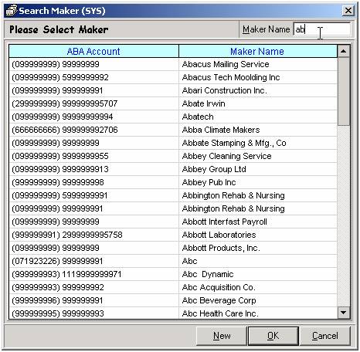
Task: Click account (071923226) 999999991 cell
Action: point(93,261)
